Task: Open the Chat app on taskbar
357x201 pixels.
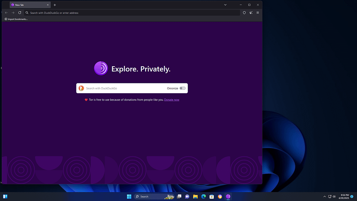Action: [187, 196]
